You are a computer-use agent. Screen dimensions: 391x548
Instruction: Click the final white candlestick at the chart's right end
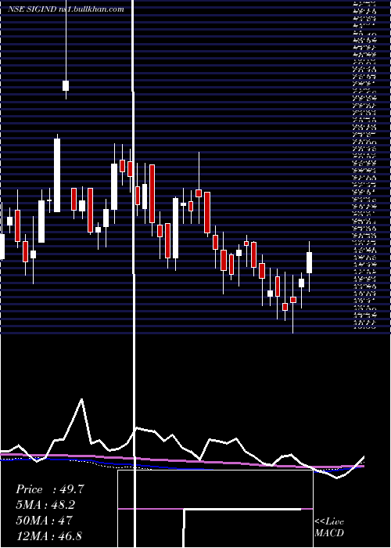click(309, 262)
